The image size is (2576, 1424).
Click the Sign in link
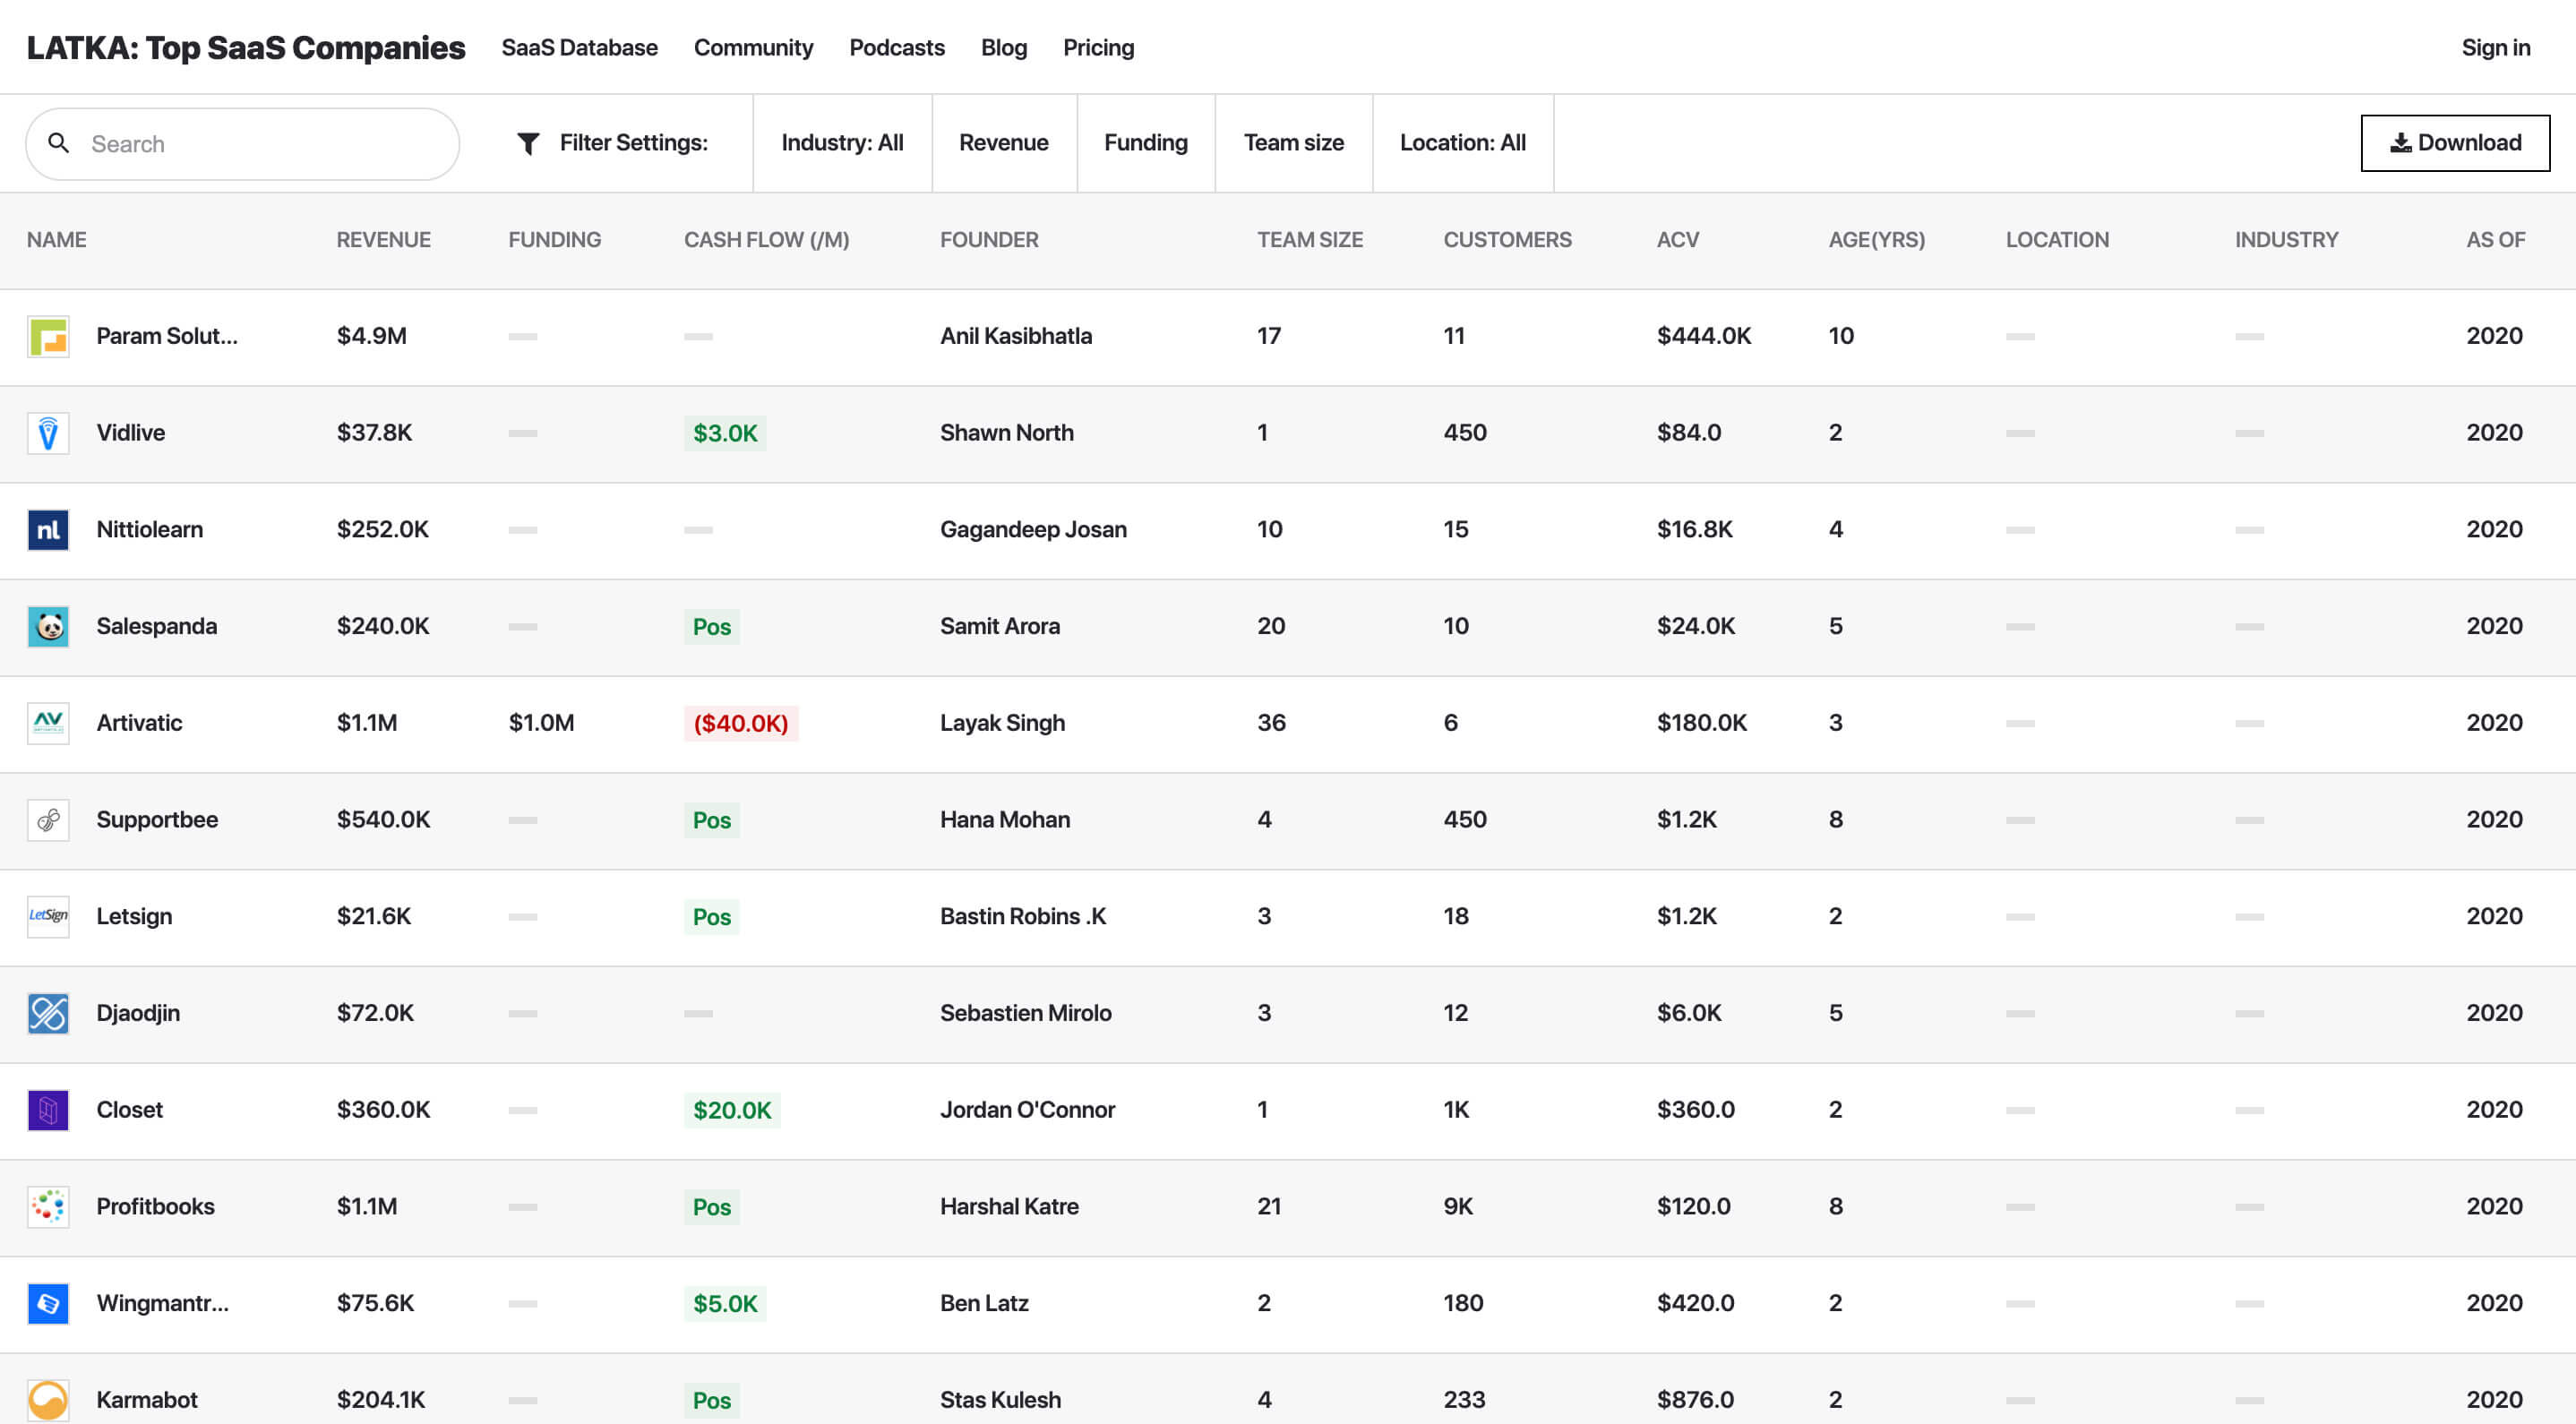tap(2496, 48)
